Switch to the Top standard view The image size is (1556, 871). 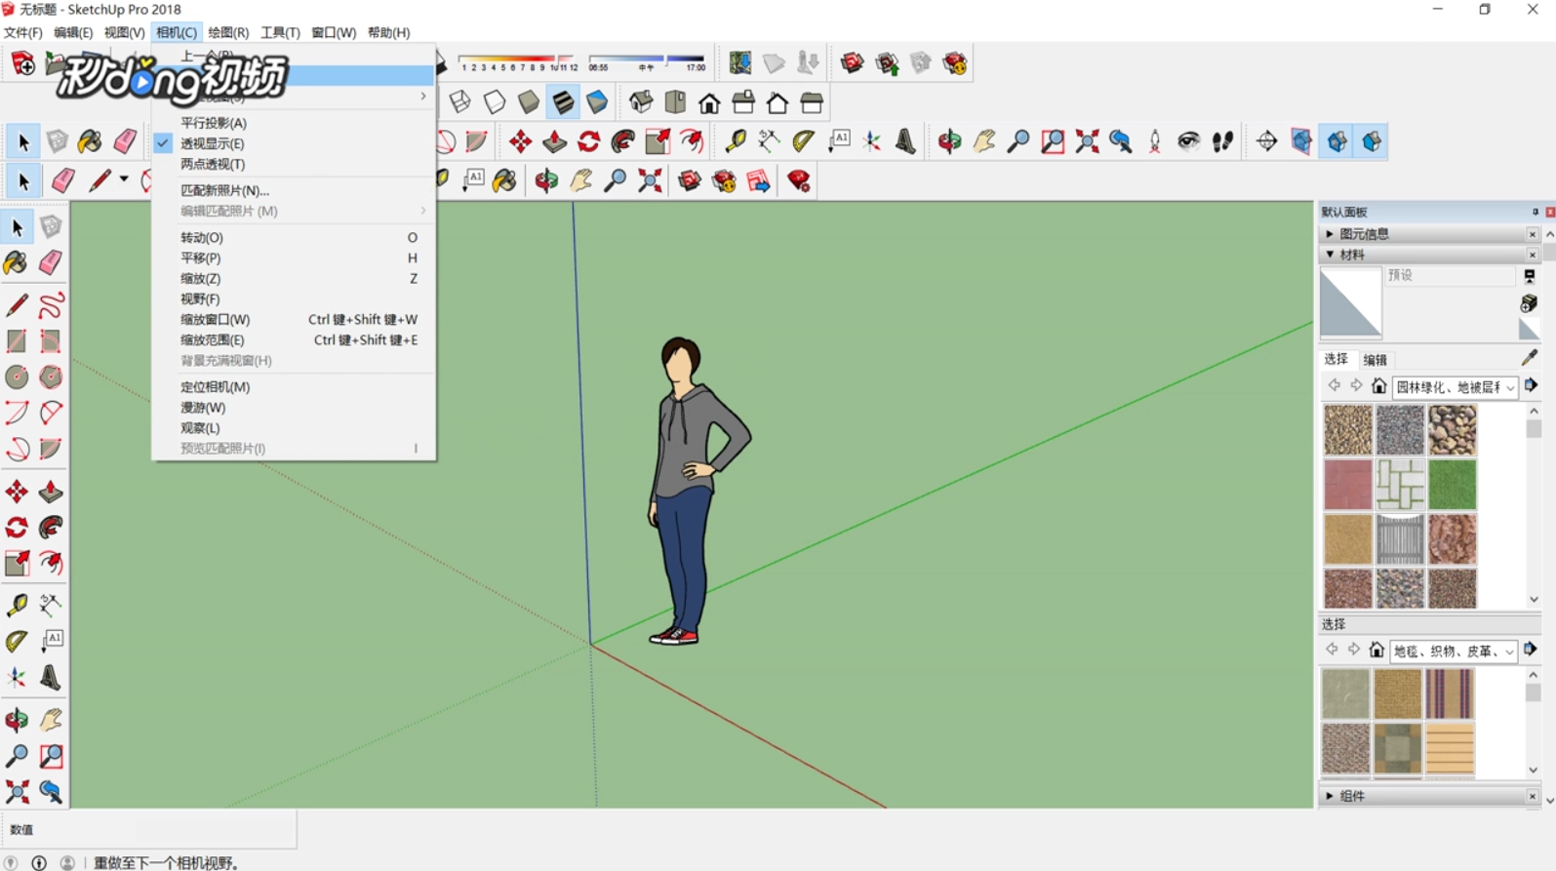[675, 101]
